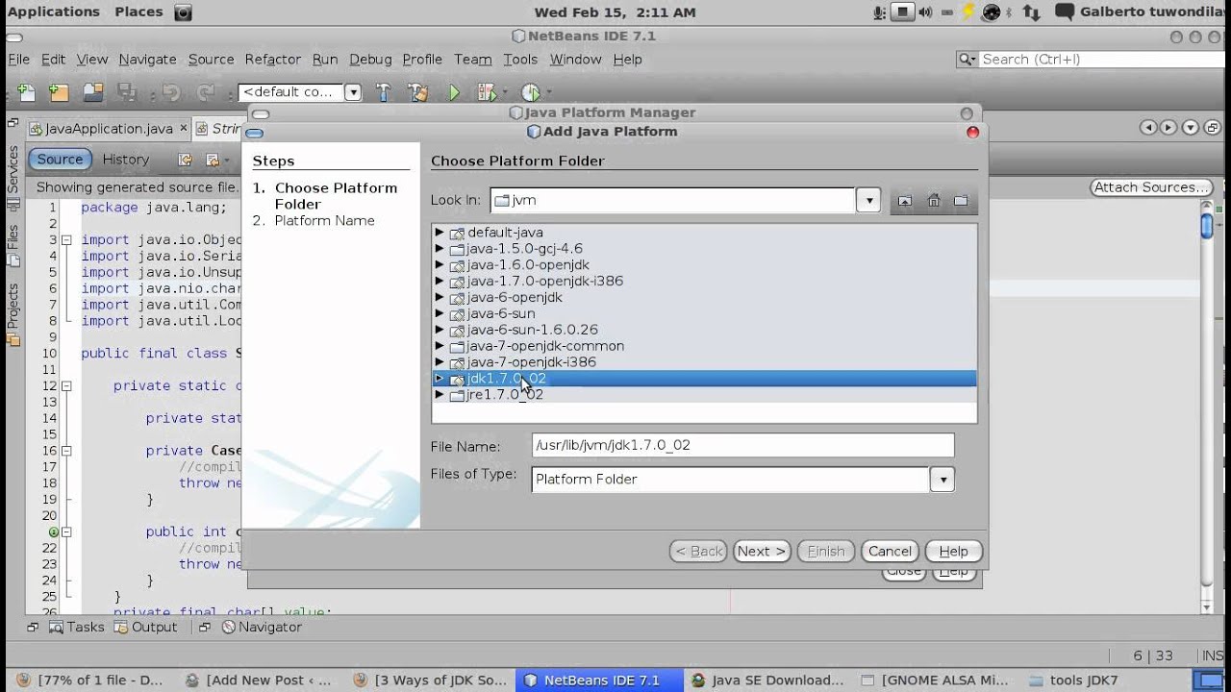This screenshot has height=692, width=1231.
Task: Run the project with green play icon
Action: [x=454, y=92]
